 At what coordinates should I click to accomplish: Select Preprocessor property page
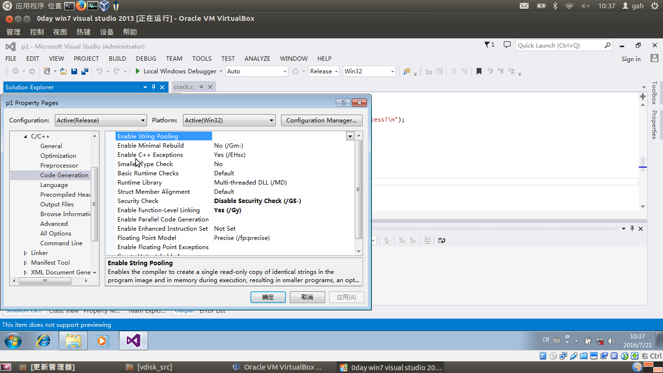click(59, 166)
